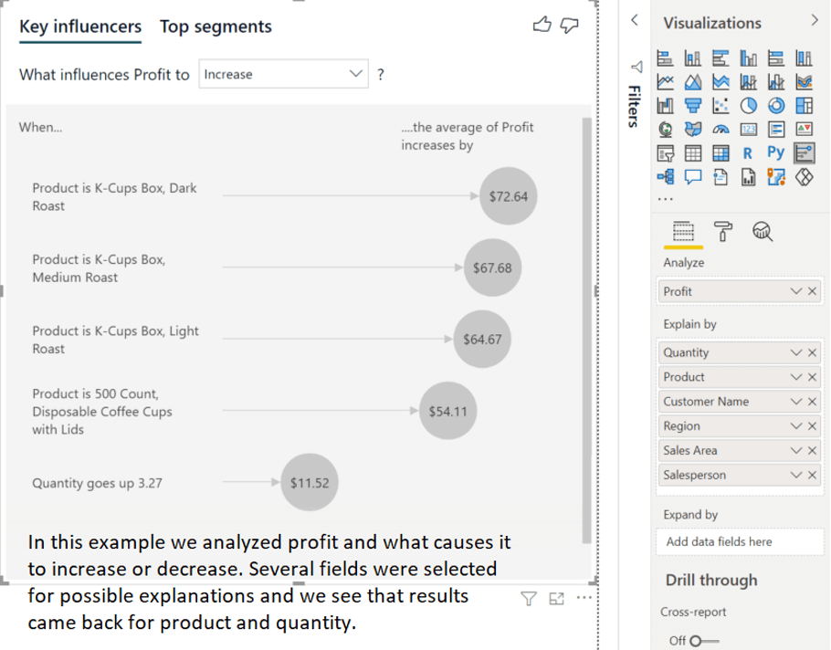The height and width of the screenshot is (650, 831).
Task: Expand the Quantity field options chevron
Action: tap(795, 352)
